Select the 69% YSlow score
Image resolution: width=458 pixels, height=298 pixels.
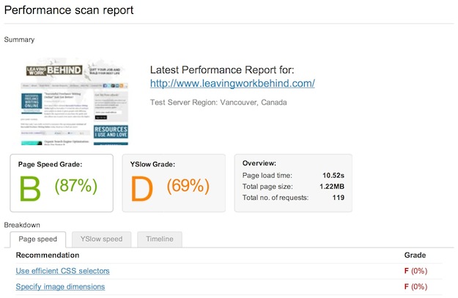point(188,186)
